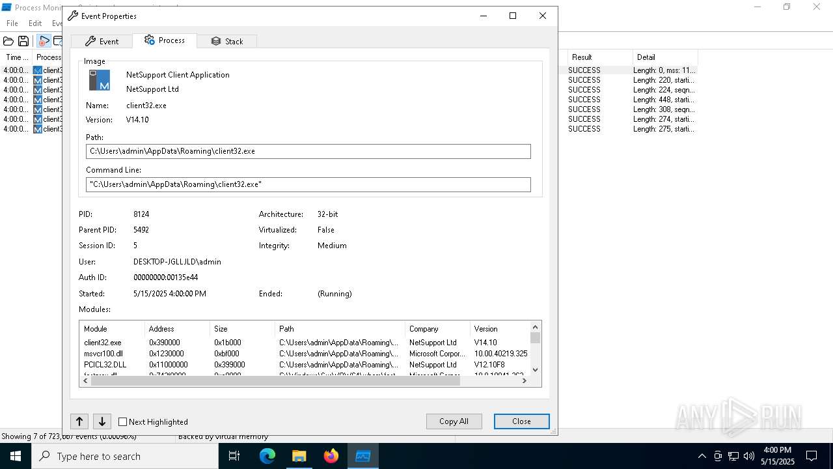This screenshot has height=469, width=833.
Task: Open File Explorer from taskbar
Action: point(299,456)
